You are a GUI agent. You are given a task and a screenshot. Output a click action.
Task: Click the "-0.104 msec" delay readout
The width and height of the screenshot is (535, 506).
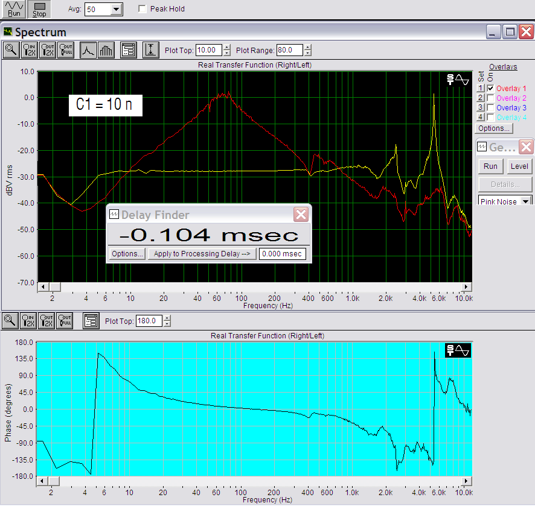tap(209, 235)
